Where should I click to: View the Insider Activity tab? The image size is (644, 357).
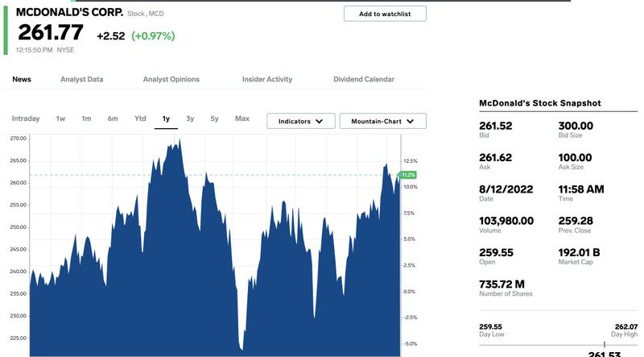pyautogui.click(x=267, y=80)
